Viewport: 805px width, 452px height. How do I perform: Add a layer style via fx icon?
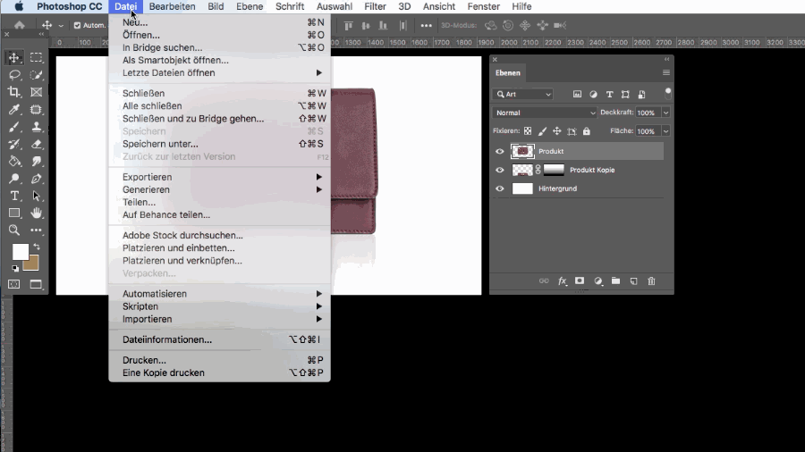click(563, 280)
